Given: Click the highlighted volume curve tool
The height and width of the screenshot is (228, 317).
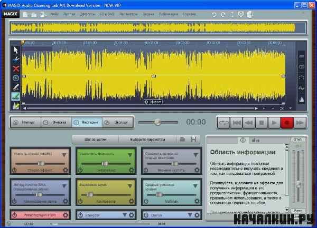Looking at the screenshot, I should click(15, 96).
